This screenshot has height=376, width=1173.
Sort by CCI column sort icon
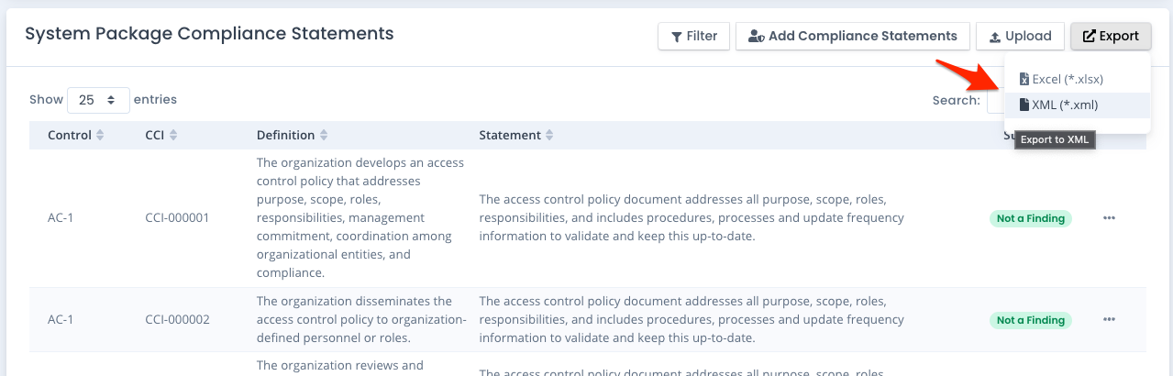tap(172, 135)
